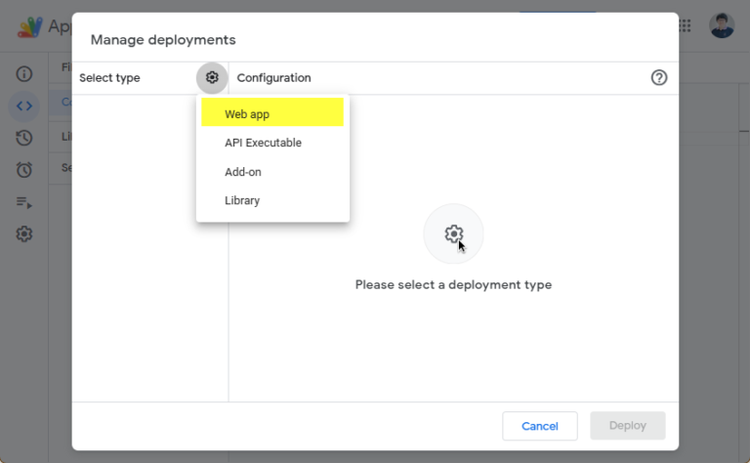
Task: Open deployment help question mark icon
Action: pyautogui.click(x=658, y=77)
